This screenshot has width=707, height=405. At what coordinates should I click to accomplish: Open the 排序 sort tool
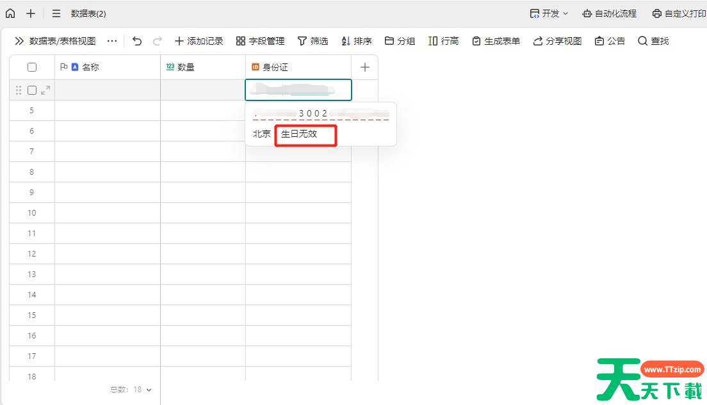click(357, 41)
